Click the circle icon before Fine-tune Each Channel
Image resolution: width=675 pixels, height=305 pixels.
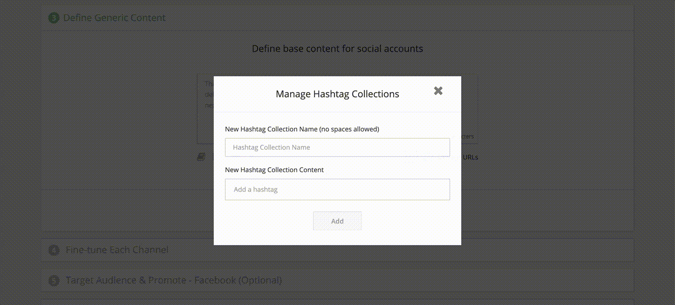[54, 249]
